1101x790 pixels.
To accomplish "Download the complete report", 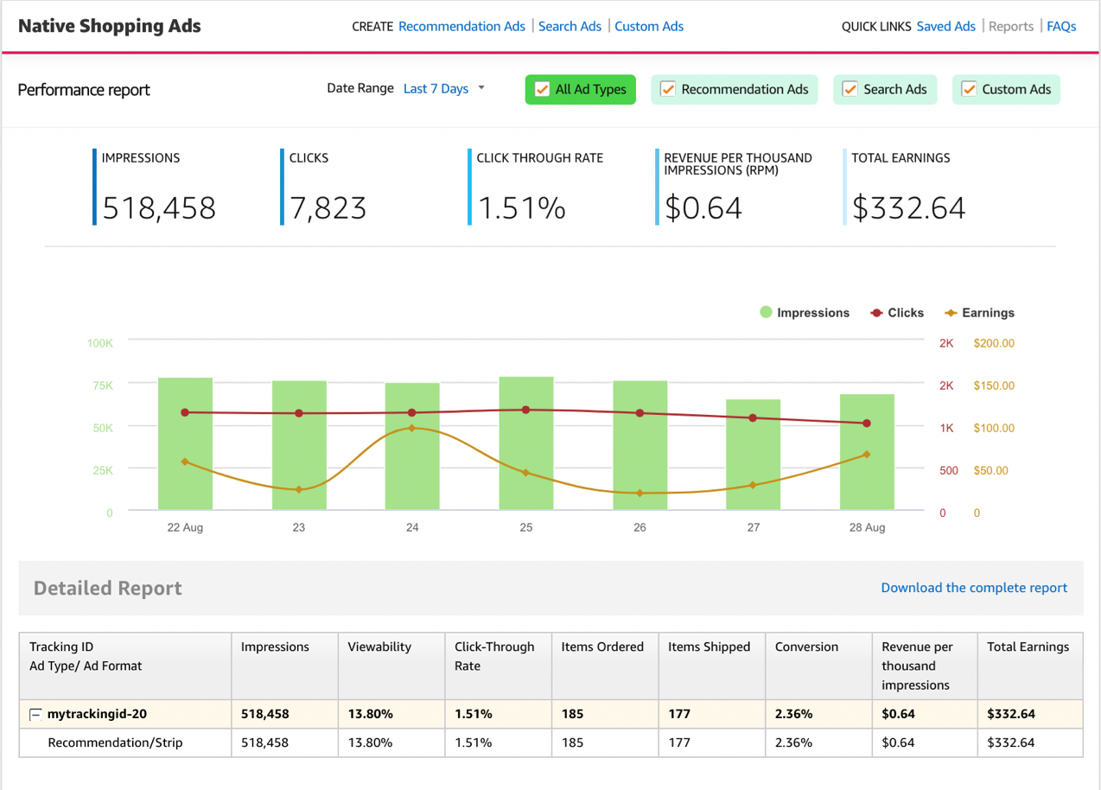I will (974, 588).
